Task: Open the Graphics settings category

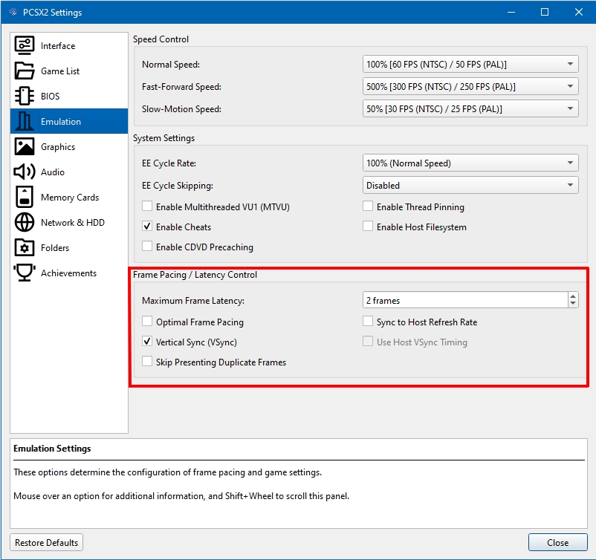Action: (x=69, y=146)
